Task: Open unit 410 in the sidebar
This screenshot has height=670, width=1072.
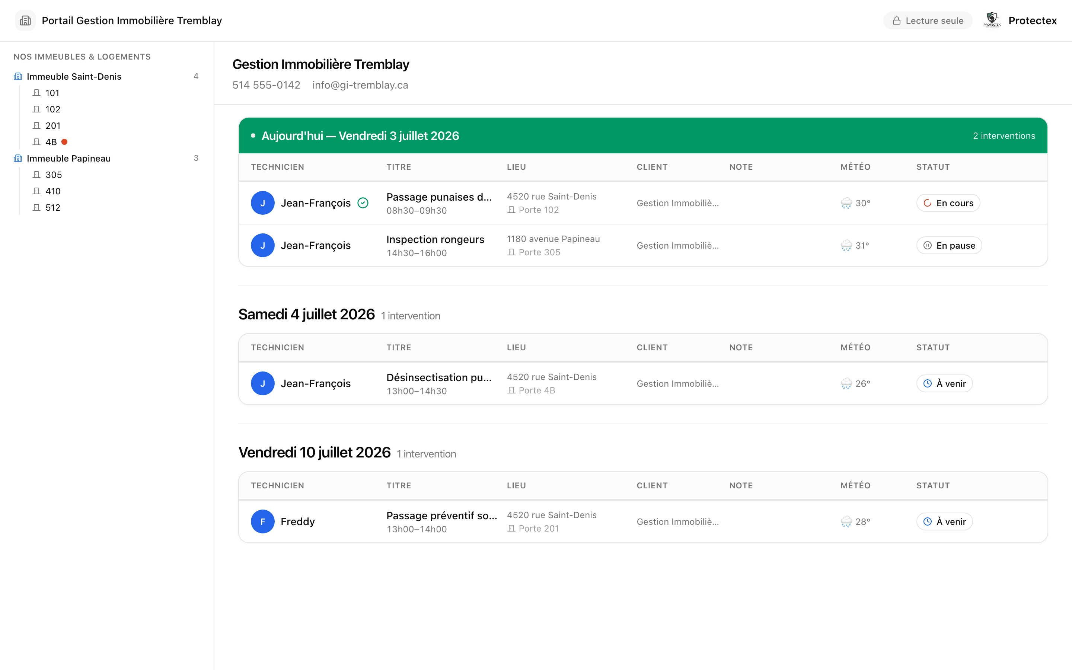Action: point(53,191)
